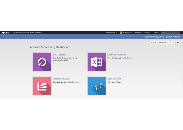This screenshot has height=130, width=183.
Task: Open the Administrator menu
Action: [111, 33]
